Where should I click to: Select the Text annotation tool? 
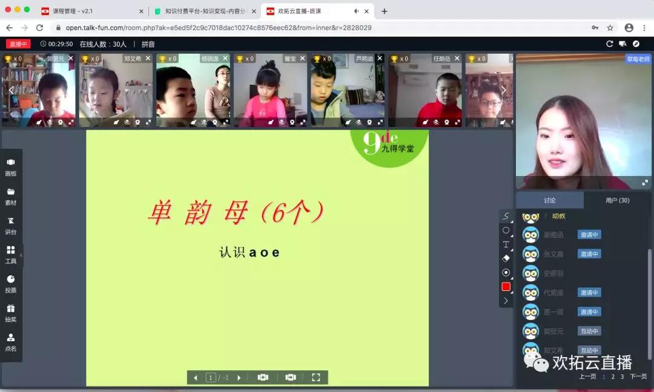(x=506, y=244)
